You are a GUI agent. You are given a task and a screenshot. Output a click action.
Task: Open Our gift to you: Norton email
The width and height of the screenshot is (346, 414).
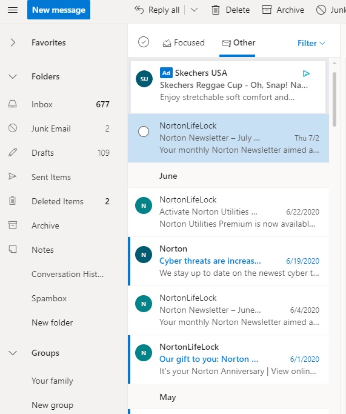(x=228, y=359)
